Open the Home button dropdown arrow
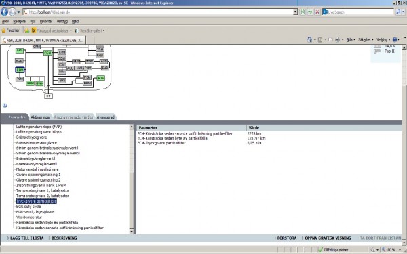This screenshot has width=407, height=254. point(315,40)
